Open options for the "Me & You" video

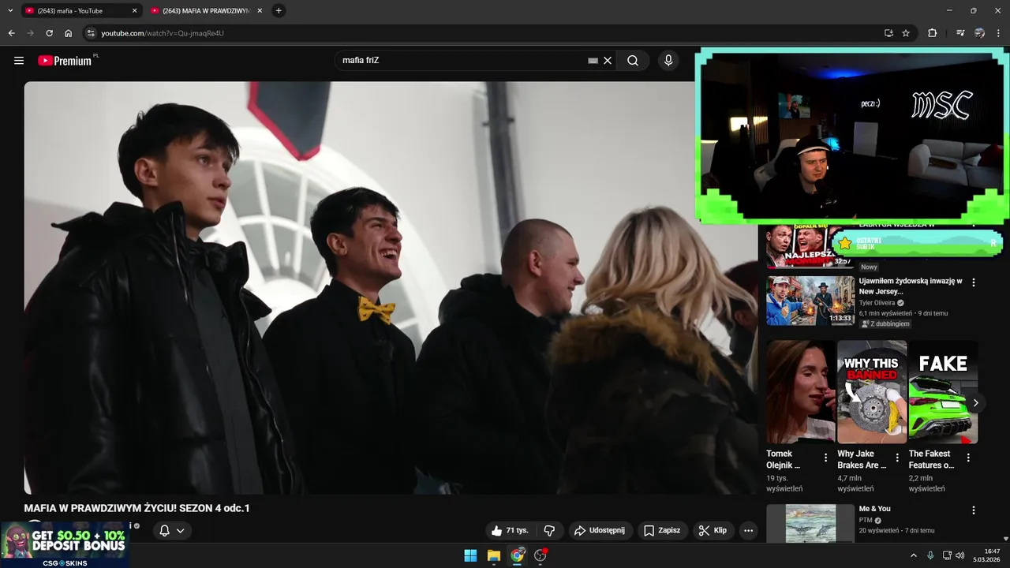[x=974, y=510]
